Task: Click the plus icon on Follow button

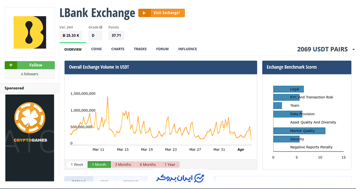Action: tap(11, 65)
